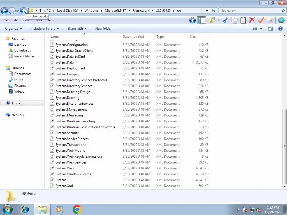Open Google Chrome from the taskbar

pos(77,209)
